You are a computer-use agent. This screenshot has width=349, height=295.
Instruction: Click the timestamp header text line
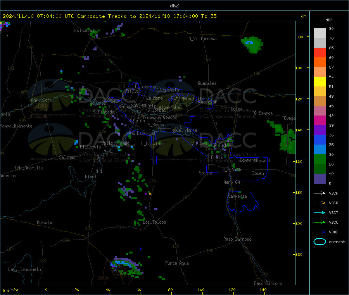[x=110, y=16]
